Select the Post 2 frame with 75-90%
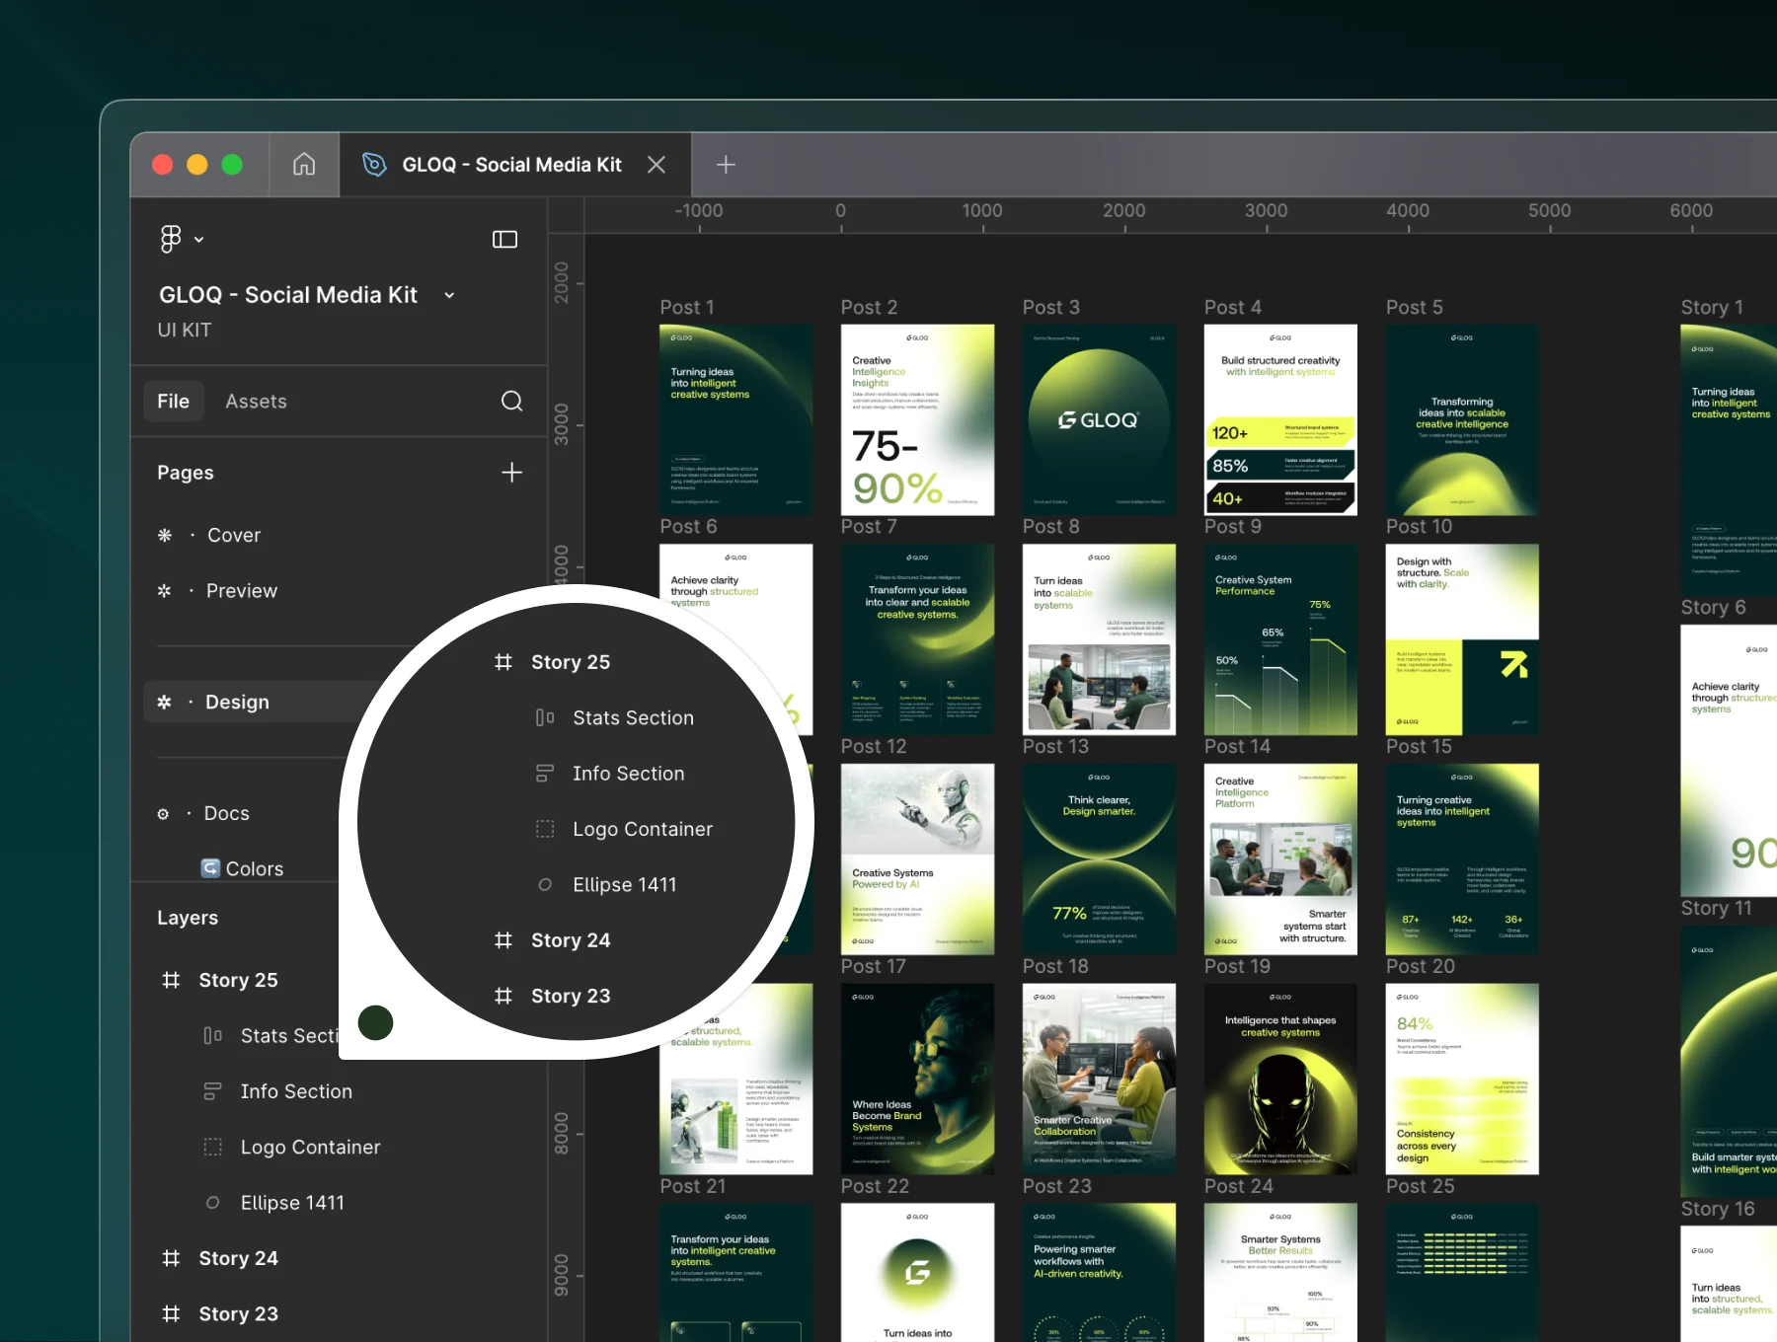 tap(917, 419)
